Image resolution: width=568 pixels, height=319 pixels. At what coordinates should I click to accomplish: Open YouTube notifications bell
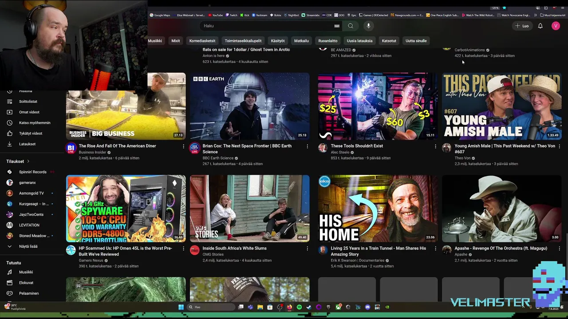pyautogui.click(x=540, y=26)
